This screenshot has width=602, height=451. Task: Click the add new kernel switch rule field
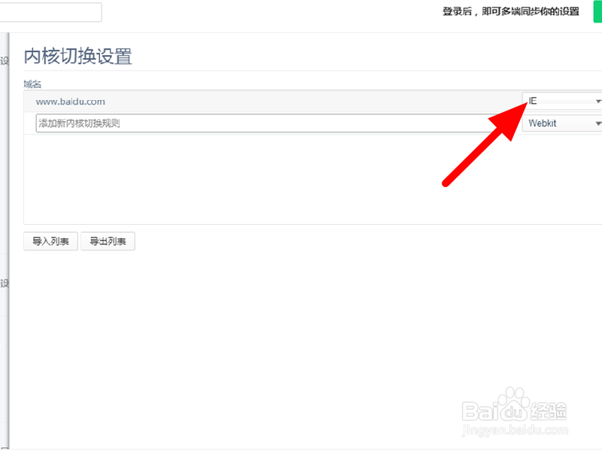click(x=278, y=123)
